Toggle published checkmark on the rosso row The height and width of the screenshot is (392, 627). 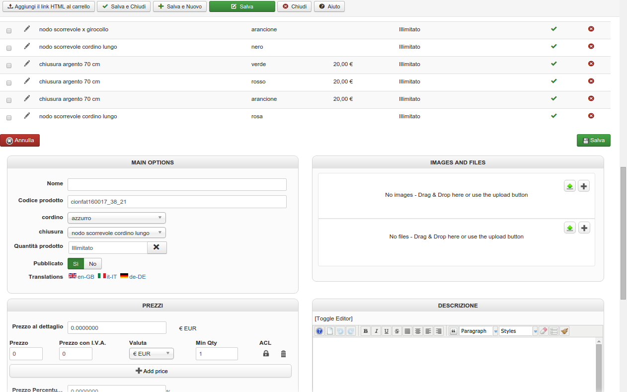553,81
